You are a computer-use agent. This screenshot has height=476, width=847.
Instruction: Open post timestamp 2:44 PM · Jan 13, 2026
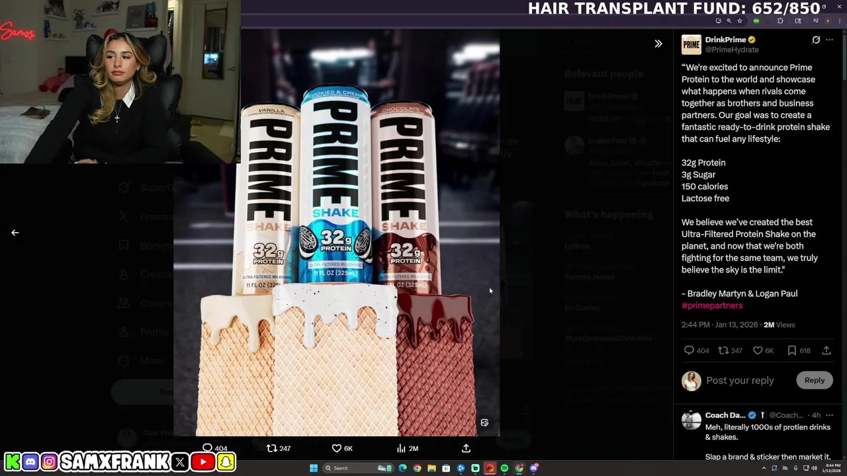[719, 325]
